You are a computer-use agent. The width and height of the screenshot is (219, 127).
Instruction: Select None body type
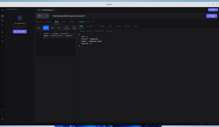(x=39, y=28)
